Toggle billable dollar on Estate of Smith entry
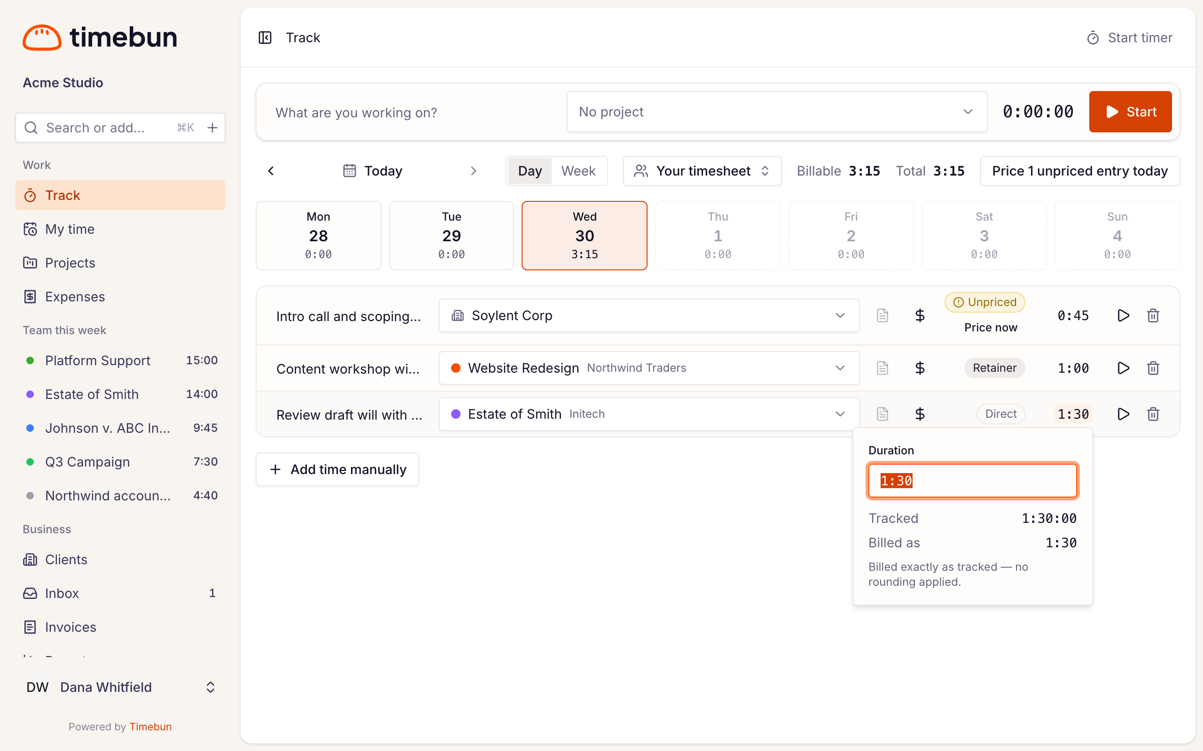This screenshot has height=751, width=1203. [x=920, y=414]
